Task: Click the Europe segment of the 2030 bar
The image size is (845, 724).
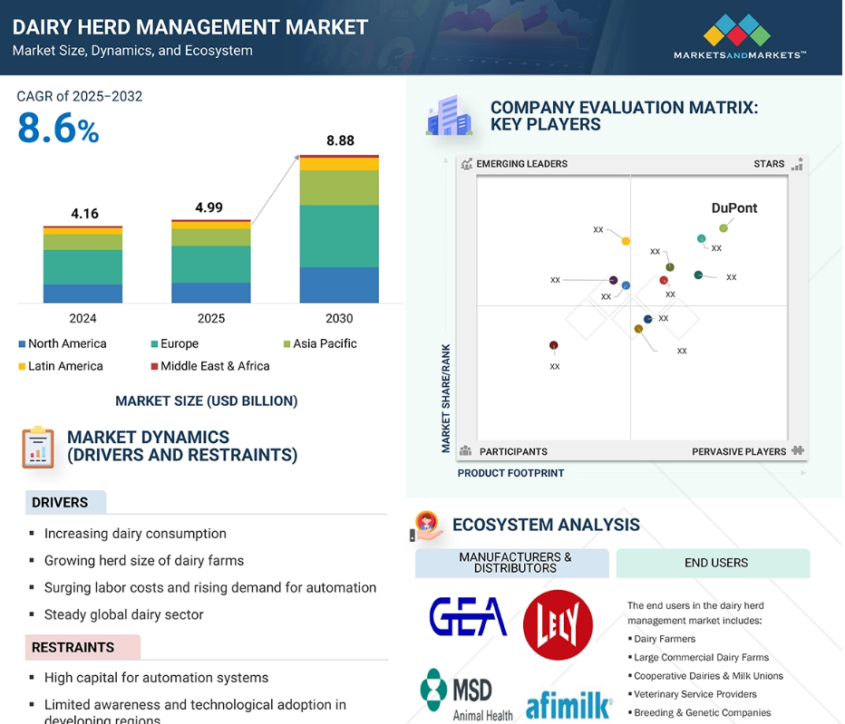Action: (x=339, y=237)
